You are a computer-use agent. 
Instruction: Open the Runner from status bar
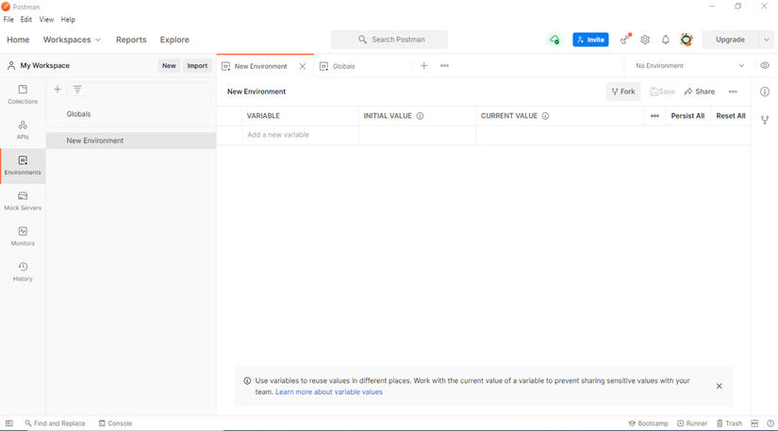coord(692,423)
